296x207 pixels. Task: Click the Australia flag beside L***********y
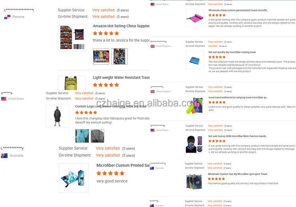pyautogui.click(x=4, y=156)
